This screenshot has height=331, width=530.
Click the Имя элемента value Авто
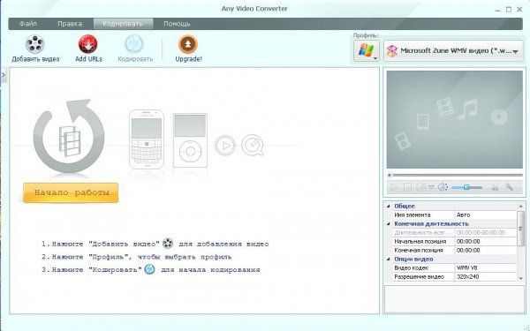point(486,214)
